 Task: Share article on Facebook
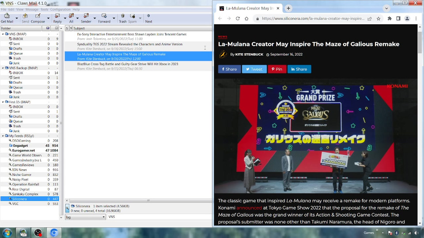[229, 69]
